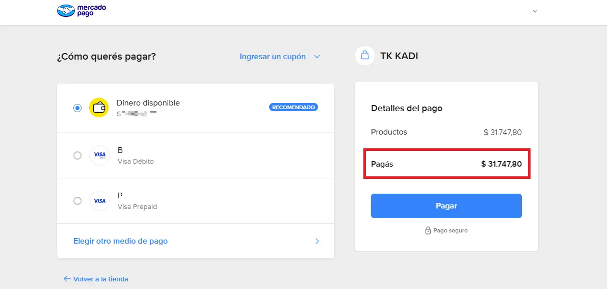Open the account dropdown arrow in header

click(x=535, y=11)
